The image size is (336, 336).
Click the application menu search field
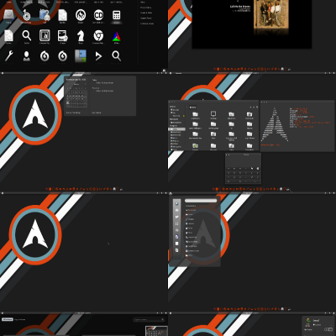tap(201, 201)
